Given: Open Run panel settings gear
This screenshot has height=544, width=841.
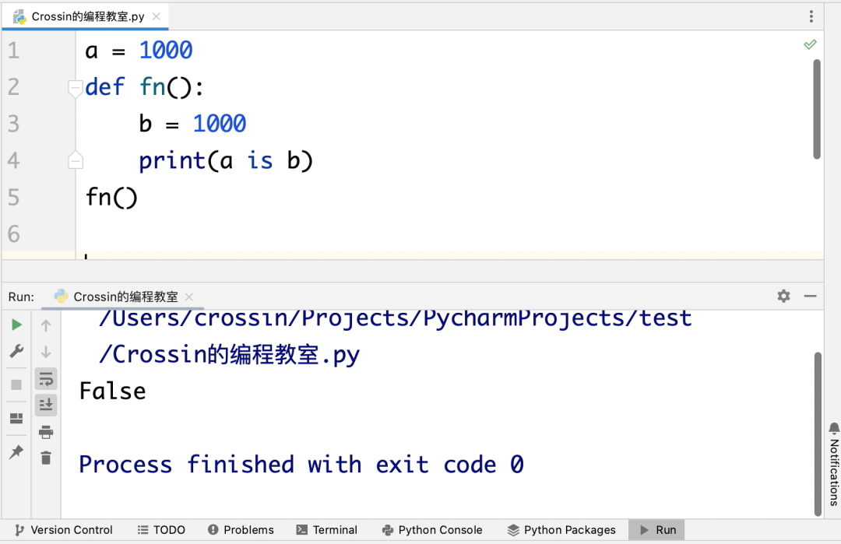Looking at the screenshot, I should point(783,296).
